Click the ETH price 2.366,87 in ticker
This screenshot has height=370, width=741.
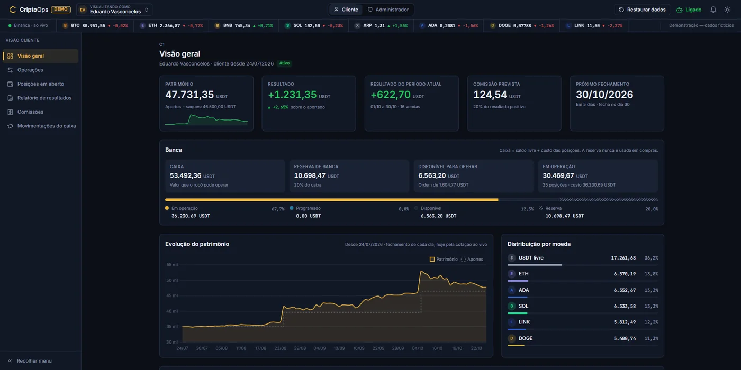170,25
